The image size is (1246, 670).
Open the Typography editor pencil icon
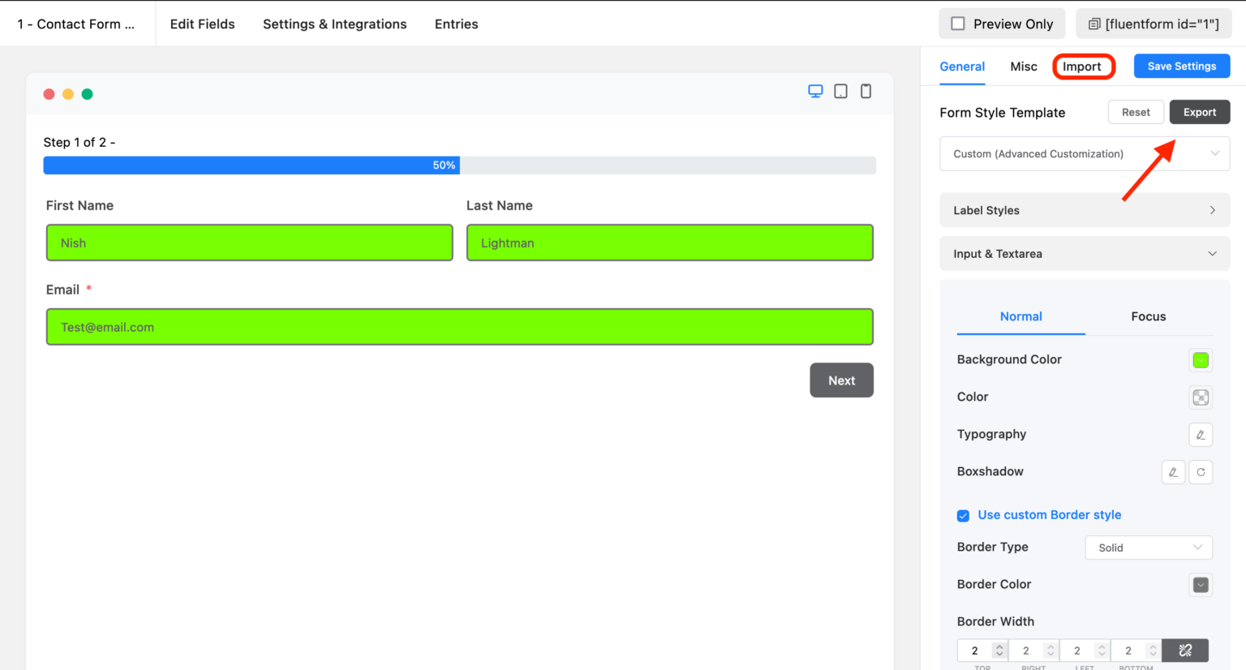(1201, 435)
